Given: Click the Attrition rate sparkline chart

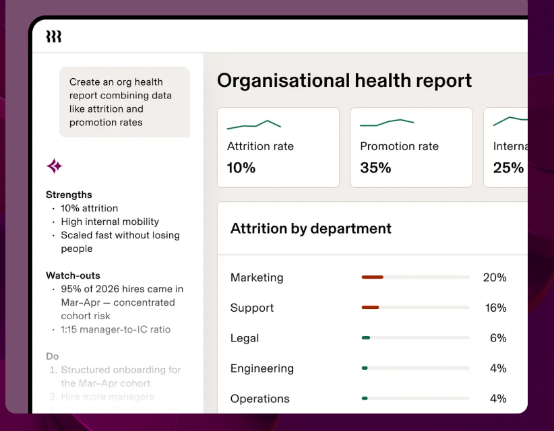Looking at the screenshot, I should click(x=253, y=125).
